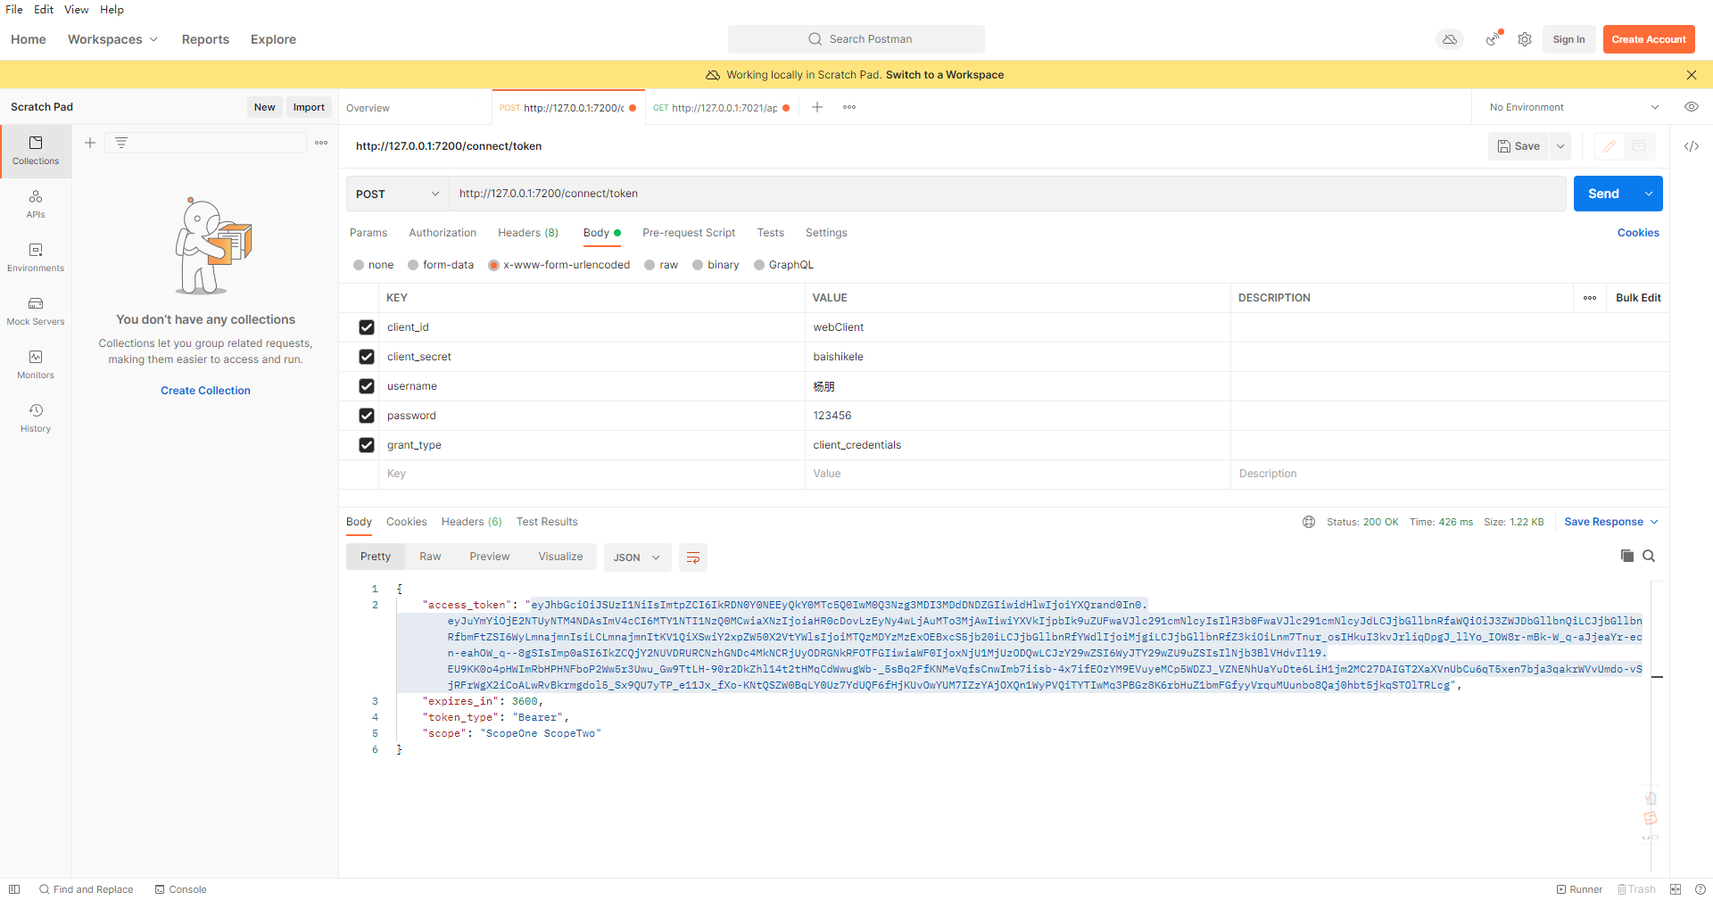This screenshot has width=1713, height=900.
Task: Open the two-pane layout icon
Action: pyautogui.click(x=1676, y=889)
